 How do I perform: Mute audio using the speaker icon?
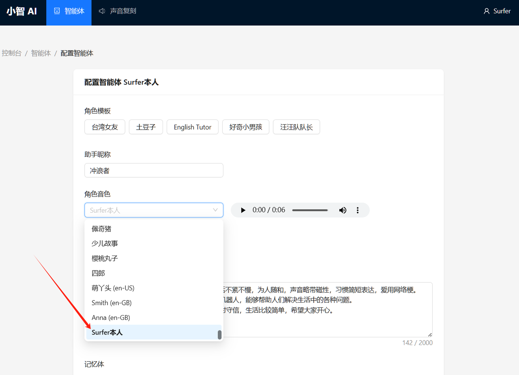point(343,210)
